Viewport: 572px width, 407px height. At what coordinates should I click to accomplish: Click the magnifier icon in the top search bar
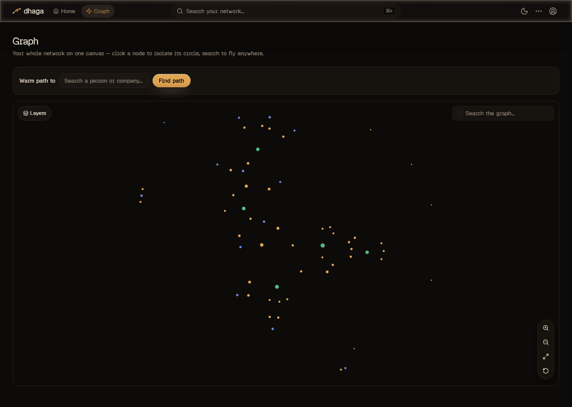pyautogui.click(x=180, y=11)
